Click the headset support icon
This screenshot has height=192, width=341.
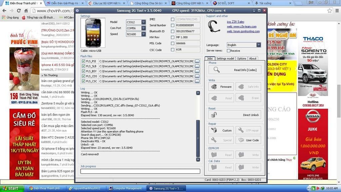(x=214, y=26)
